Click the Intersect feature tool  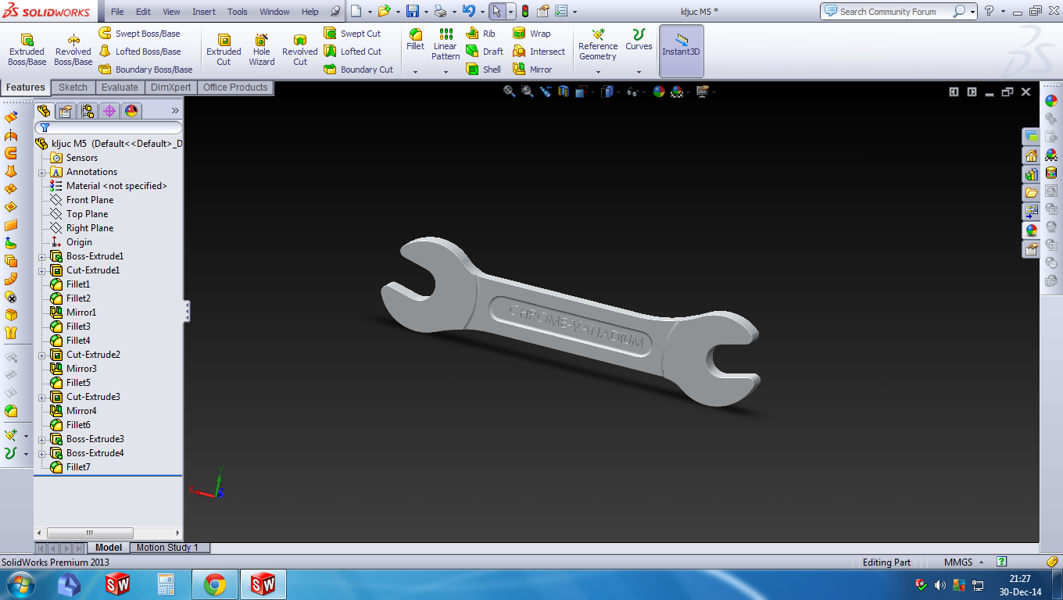click(x=539, y=52)
